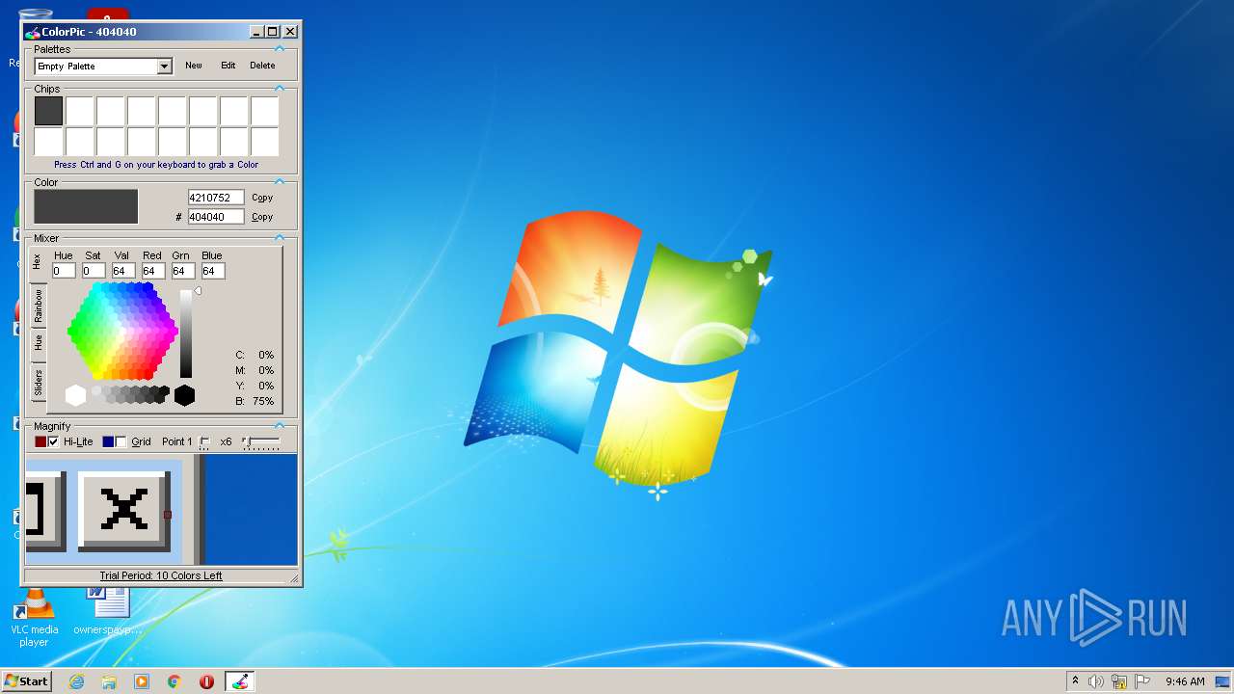Collapse the Magnify section

coord(280,425)
